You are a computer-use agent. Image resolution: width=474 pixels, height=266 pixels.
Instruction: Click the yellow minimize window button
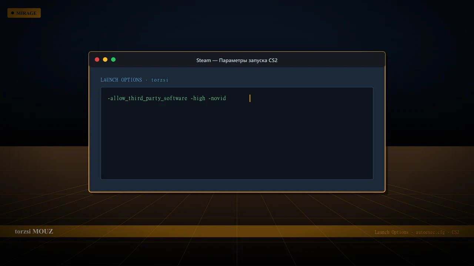click(x=105, y=59)
